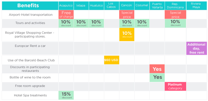Click the Los Cabos column header
Image resolution: width=208 pixels, height=101 pixels.
click(112, 6)
